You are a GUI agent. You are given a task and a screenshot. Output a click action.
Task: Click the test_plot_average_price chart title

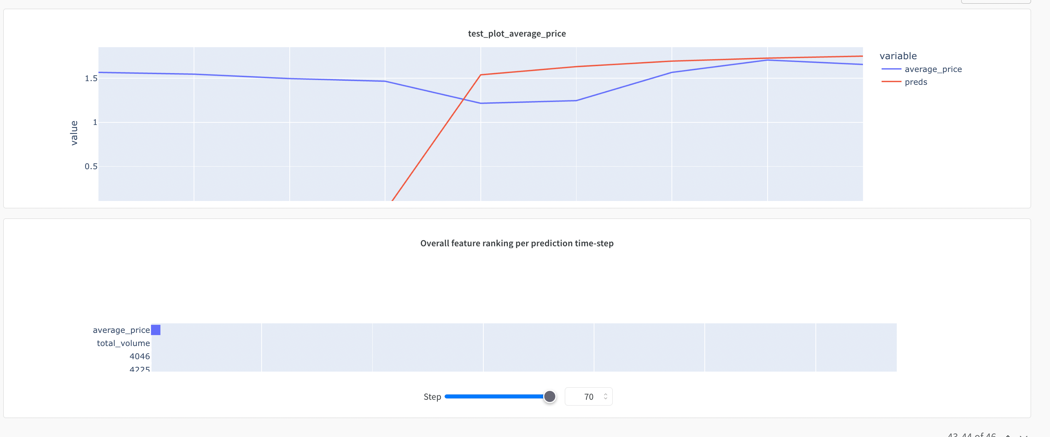point(517,33)
